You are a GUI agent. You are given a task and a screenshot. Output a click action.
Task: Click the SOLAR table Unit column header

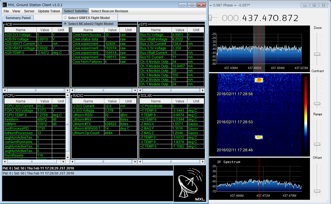tap(196, 101)
